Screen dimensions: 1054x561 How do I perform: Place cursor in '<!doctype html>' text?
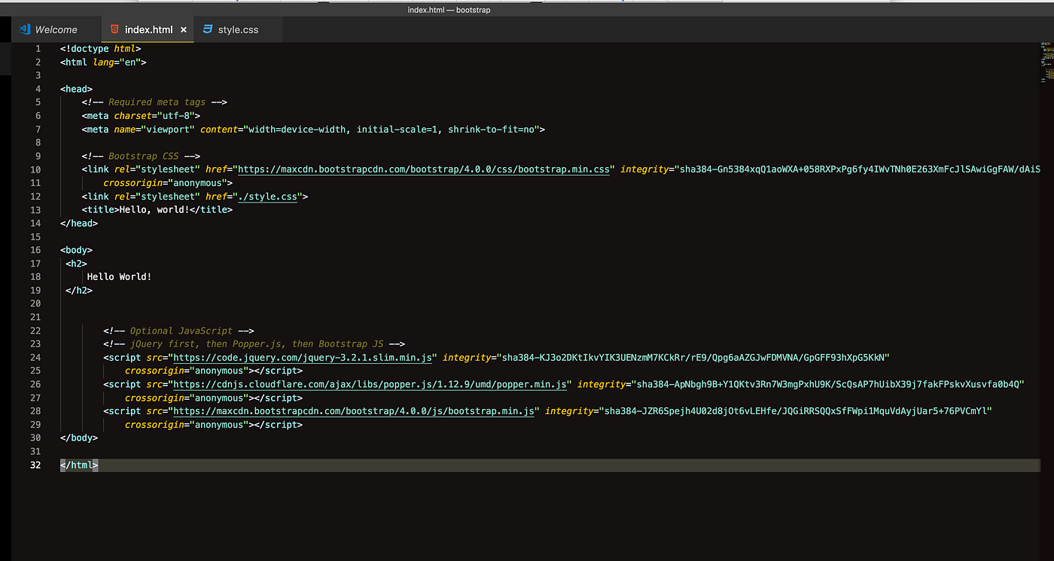pyautogui.click(x=100, y=49)
